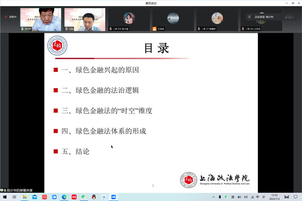Select slide item 五、结论
This screenshot has width=302, height=201.
point(75,152)
